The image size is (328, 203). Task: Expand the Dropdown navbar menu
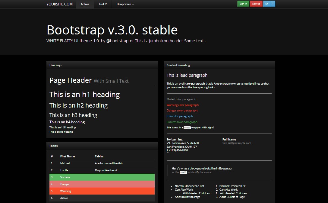(125, 4)
